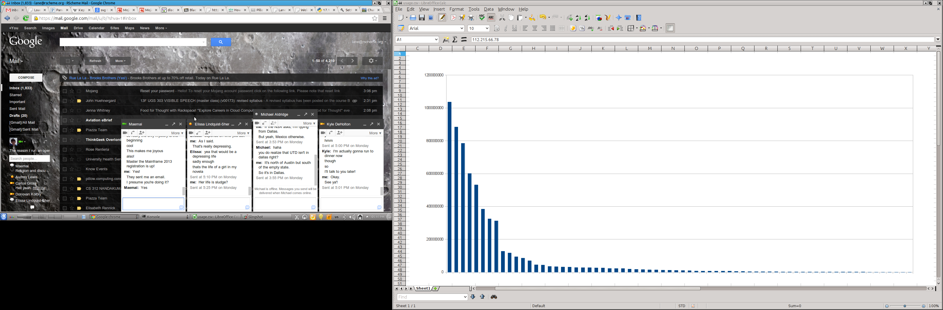Open Drafts (20) in Gmail
This screenshot has height=310, width=943.
pyautogui.click(x=18, y=116)
